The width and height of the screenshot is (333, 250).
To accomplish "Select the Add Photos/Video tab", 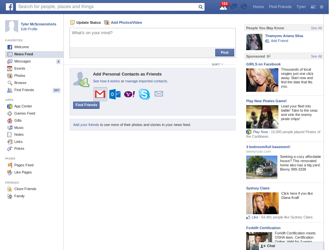I will [123, 22].
